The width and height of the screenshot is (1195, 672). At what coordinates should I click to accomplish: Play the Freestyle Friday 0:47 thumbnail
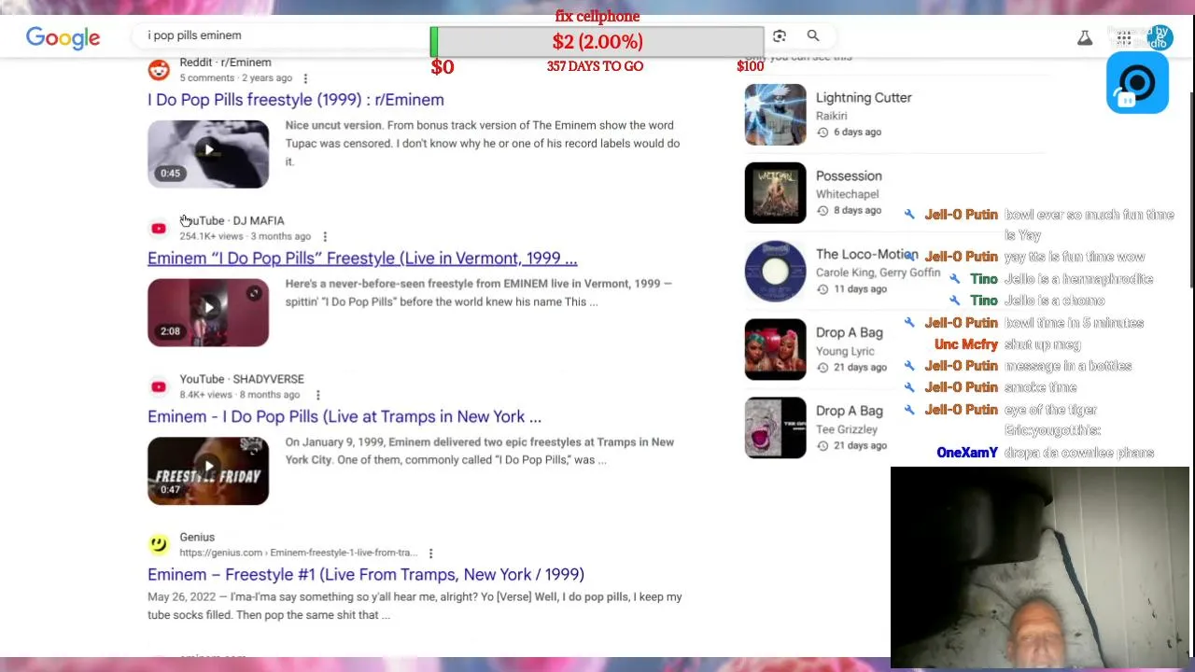point(208,470)
